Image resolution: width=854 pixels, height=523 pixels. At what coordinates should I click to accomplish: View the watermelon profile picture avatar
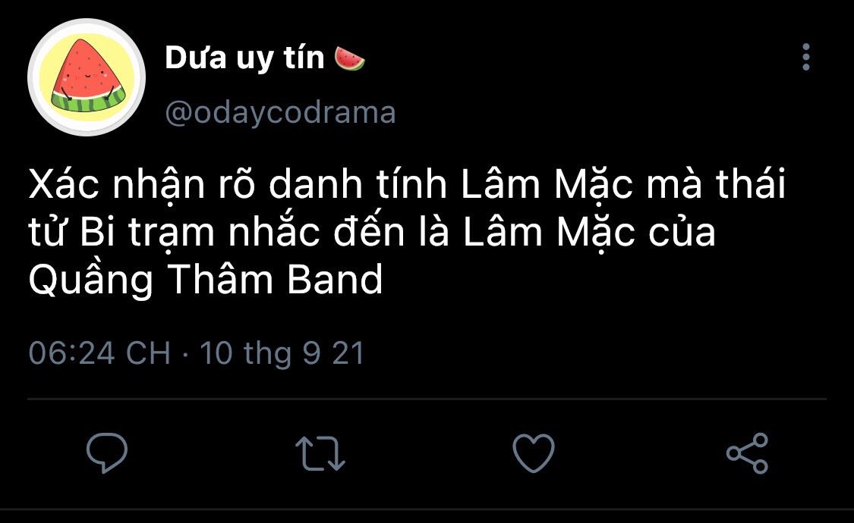[87, 77]
